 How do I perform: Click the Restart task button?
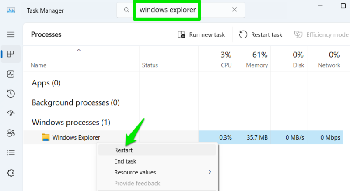(x=261, y=35)
